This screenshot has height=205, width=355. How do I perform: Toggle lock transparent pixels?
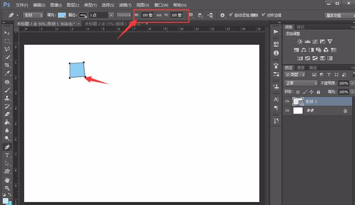point(298,92)
